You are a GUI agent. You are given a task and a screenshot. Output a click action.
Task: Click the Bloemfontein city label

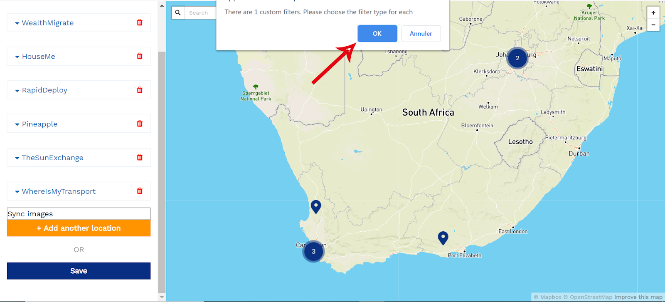click(477, 126)
